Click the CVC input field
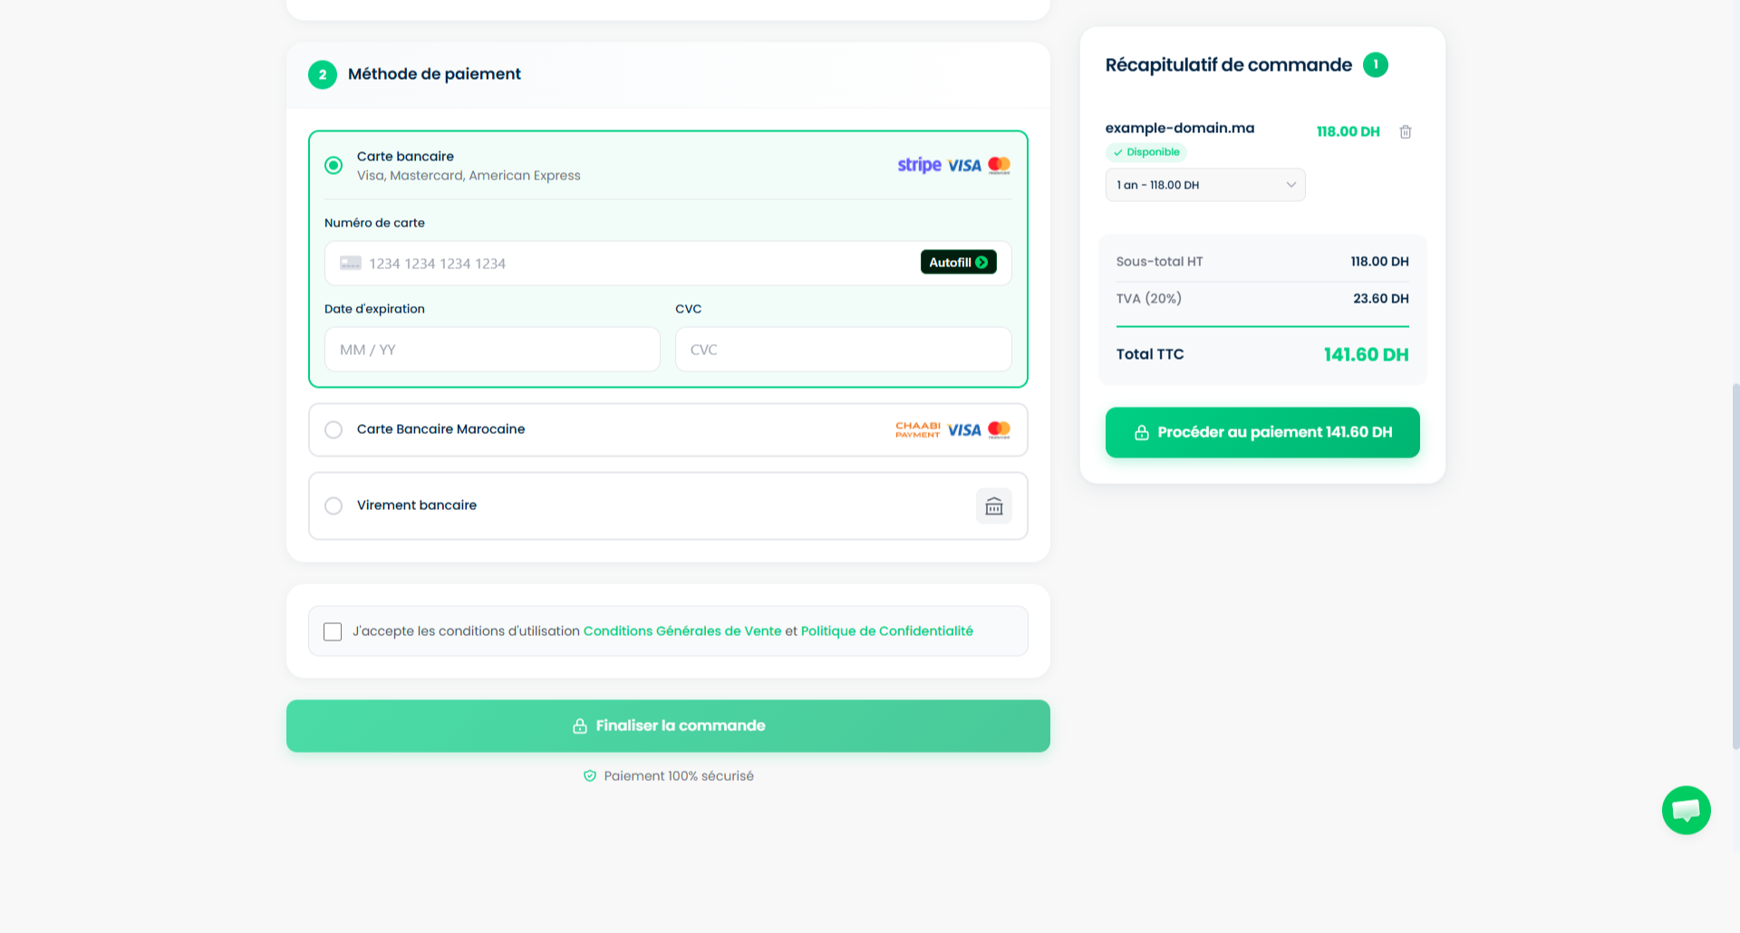The height and width of the screenshot is (933, 1740). (843, 350)
